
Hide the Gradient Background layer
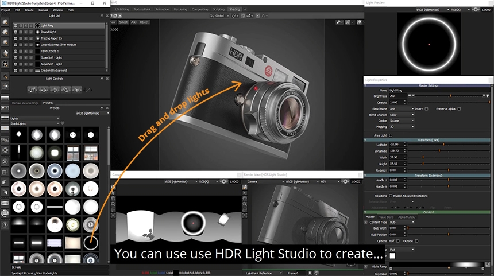point(16,70)
